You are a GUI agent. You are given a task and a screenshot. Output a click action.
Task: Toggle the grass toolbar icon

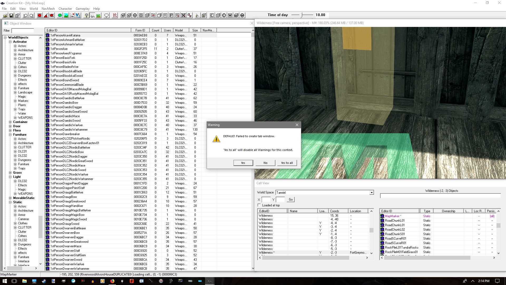point(99,16)
